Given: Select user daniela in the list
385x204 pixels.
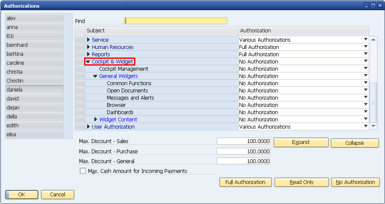Looking at the screenshot, I should click(x=34, y=89).
